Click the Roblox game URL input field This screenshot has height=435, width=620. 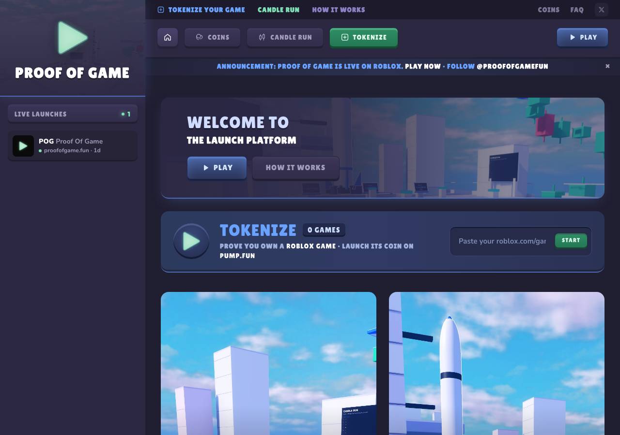coord(502,241)
